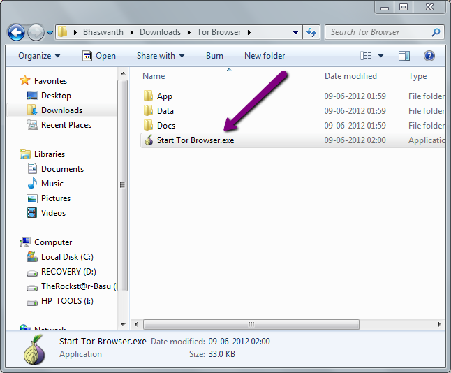
Task: Open the address bar history dropdown
Action: [295, 33]
